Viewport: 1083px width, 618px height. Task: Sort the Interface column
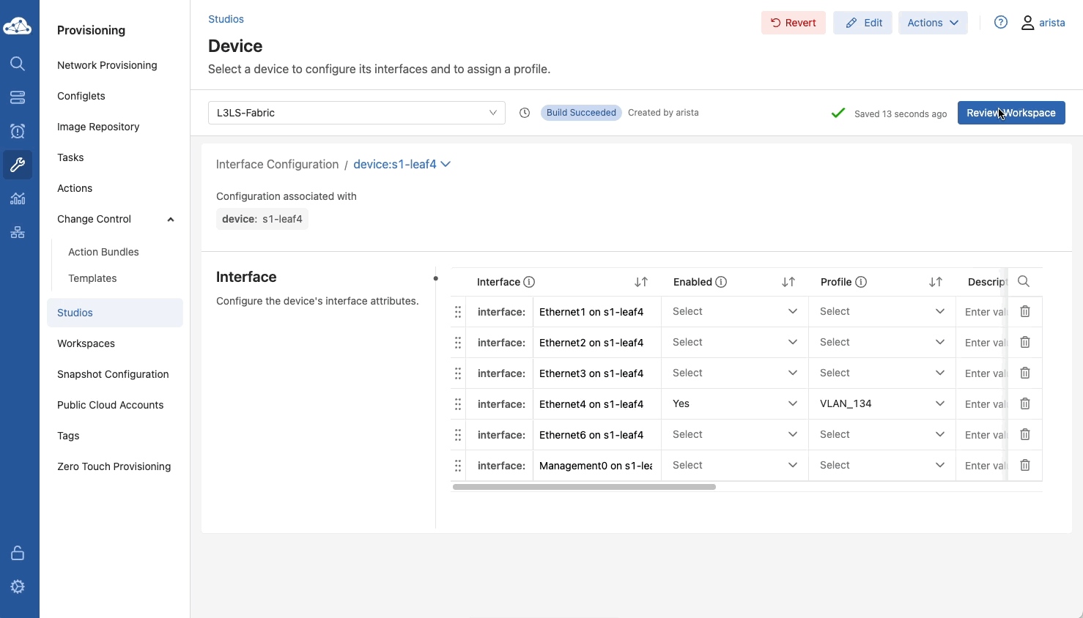click(641, 282)
